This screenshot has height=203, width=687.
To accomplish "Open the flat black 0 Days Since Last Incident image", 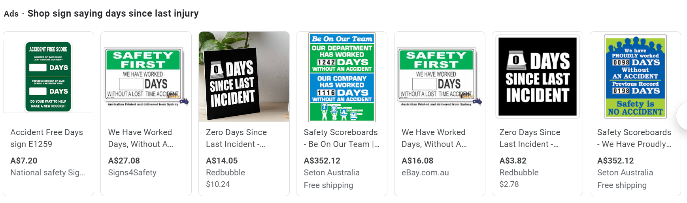I will point(537,77).
